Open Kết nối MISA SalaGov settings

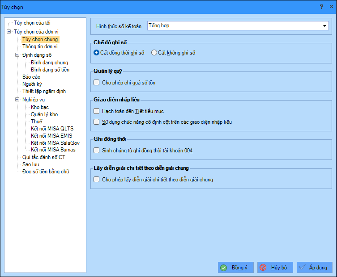pos(55,143)
